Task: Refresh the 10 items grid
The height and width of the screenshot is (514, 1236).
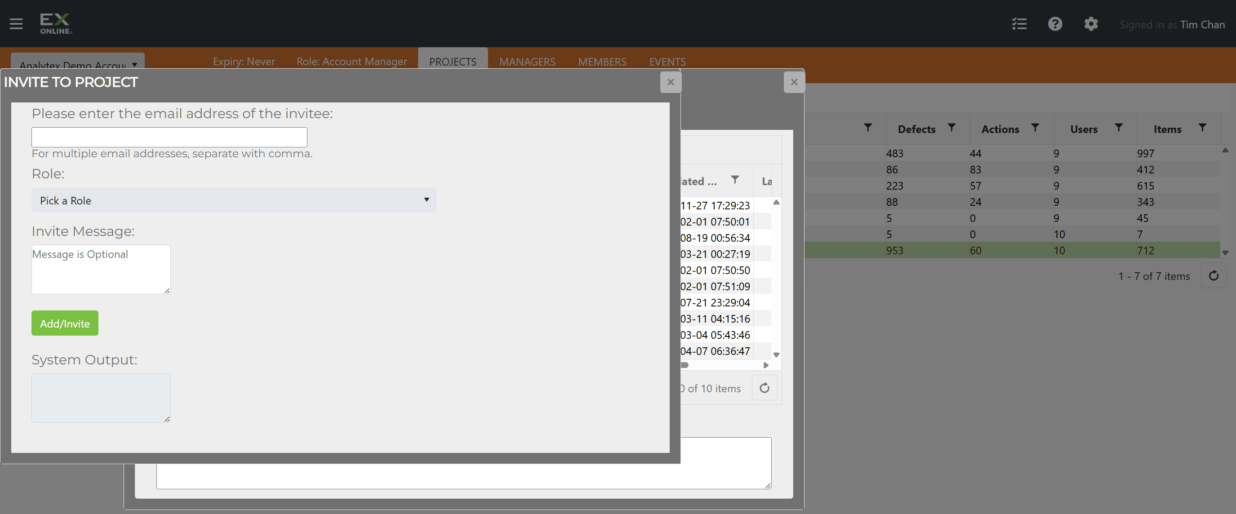Action: 765,388
